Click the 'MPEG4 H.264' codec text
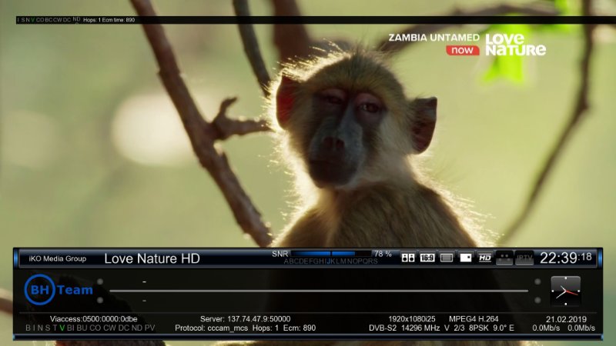Screen dimensions: 616x346 click(x=474, y=319)
